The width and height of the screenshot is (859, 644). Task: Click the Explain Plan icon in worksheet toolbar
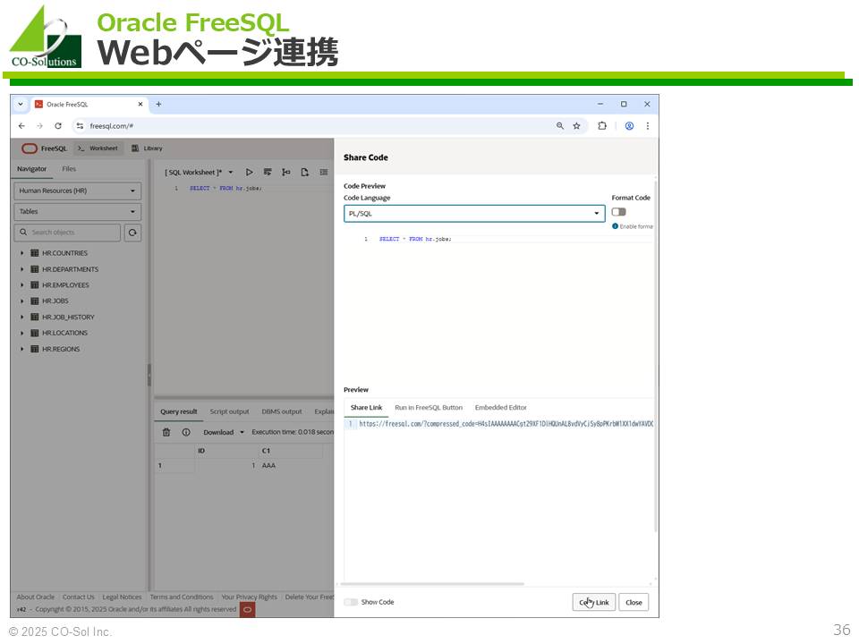pos(286,172)
